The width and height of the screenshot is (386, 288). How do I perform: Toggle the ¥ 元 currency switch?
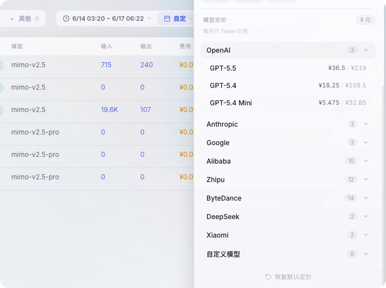click(365, 20)
